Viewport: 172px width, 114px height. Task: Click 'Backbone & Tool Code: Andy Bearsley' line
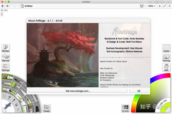coord(124,39)
